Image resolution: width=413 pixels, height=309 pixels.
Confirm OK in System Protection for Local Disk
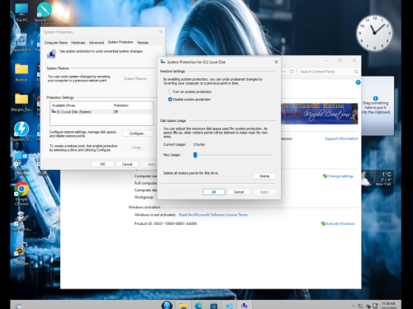(x=214, y=192)
